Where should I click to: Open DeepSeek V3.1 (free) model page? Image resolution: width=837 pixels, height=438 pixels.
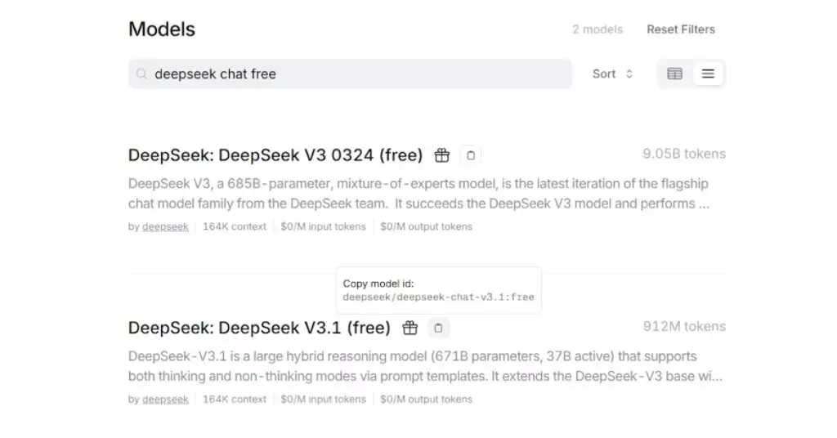(x=259, y=328)
